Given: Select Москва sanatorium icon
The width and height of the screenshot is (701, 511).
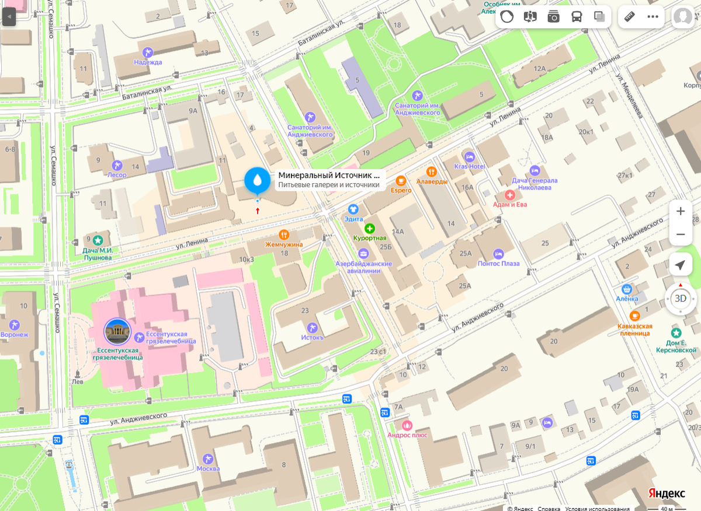Looking at the screenshot, I should [208, 459].
